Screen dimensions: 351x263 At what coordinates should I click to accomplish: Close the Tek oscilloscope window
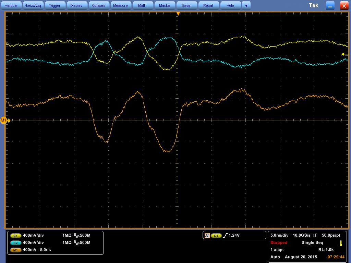pos(344,5)
